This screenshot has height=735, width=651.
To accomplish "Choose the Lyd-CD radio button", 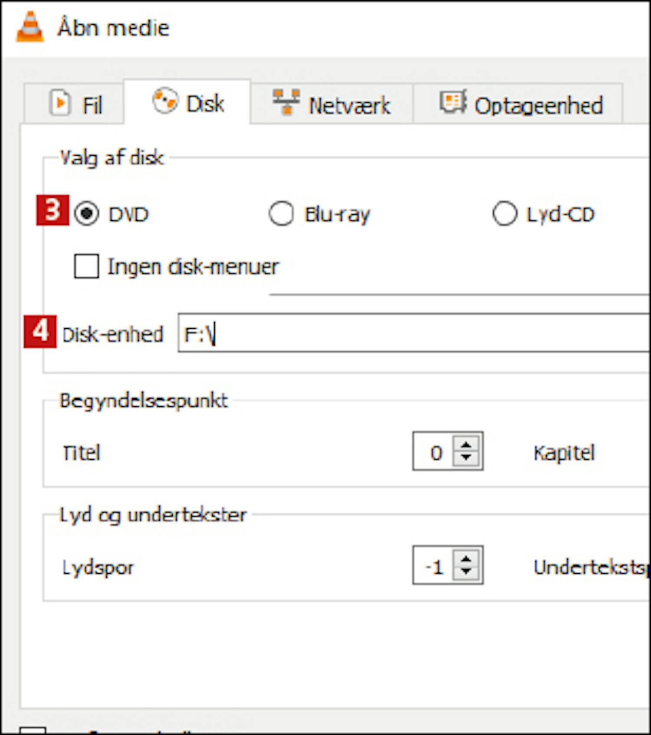I will tap(505, 214).
